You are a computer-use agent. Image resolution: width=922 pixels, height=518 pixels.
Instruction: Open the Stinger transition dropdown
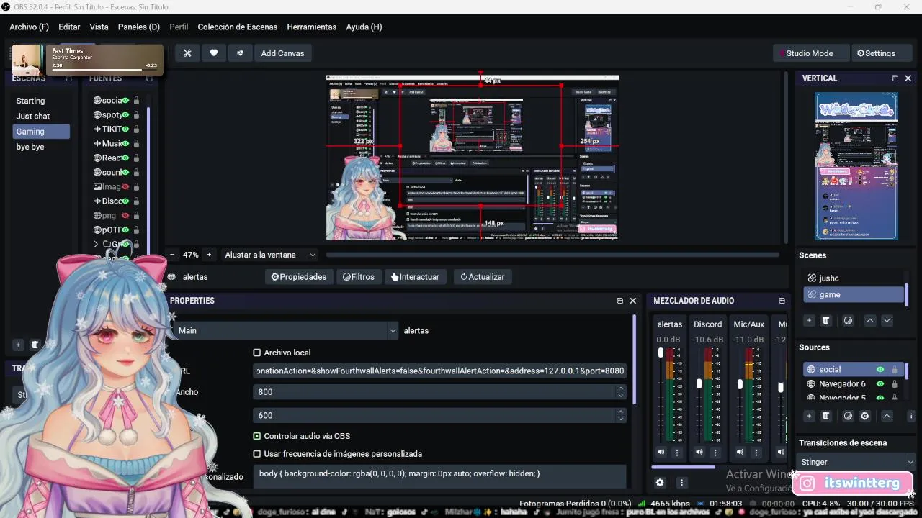[857, 462]
